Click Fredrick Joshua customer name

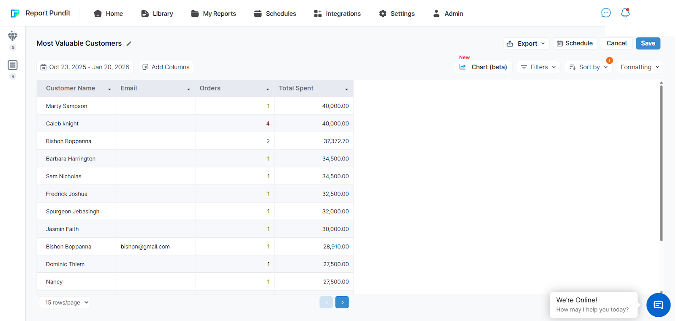tap(67, 194)
